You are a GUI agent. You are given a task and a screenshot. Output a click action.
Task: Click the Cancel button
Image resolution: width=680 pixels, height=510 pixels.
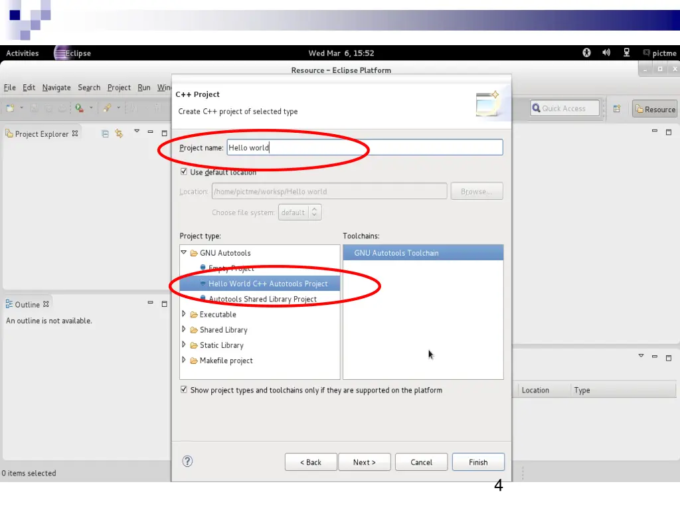click(x=421, y=462)
